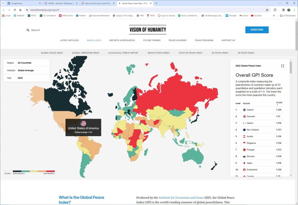Switch to the Global Terrorism Index tab
The image size is (298, 205).
(86, 53)
